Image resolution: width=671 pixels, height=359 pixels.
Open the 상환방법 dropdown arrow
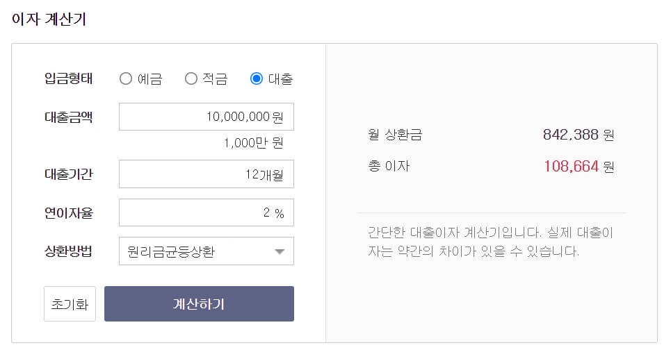[x=280, y=251]
